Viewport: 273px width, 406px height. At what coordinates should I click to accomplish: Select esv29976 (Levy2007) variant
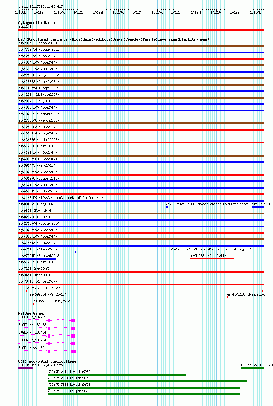tap(36, 101)
